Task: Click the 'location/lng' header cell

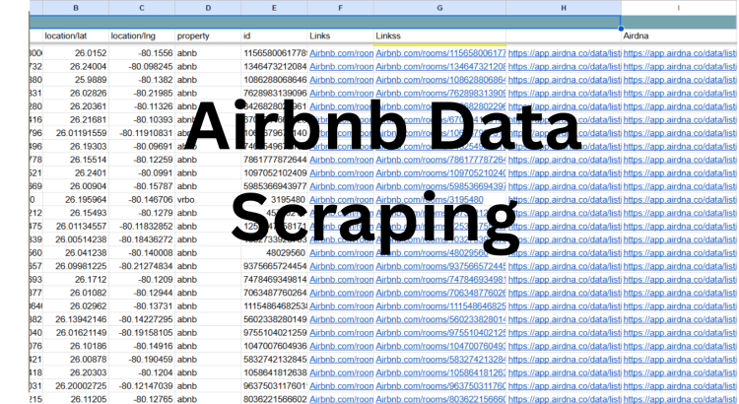Action: pyautogui.click(x=142, y=35)
